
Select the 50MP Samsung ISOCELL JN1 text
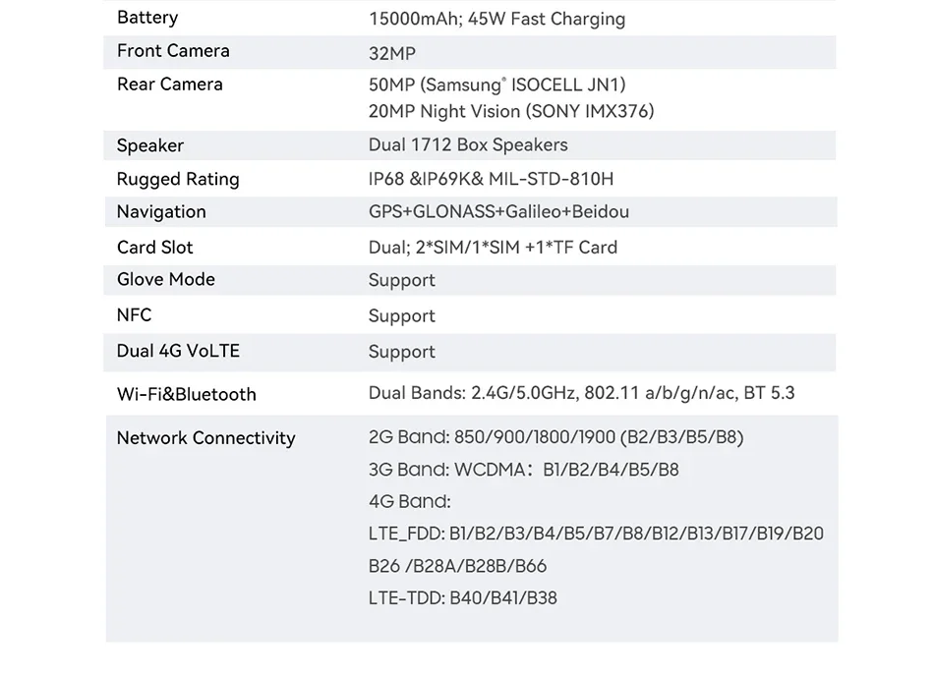(496, 85)
